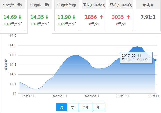Click the green down arrow beside 14.35
The height and width of the screenshot is (113, 161).
coord(47,17)
